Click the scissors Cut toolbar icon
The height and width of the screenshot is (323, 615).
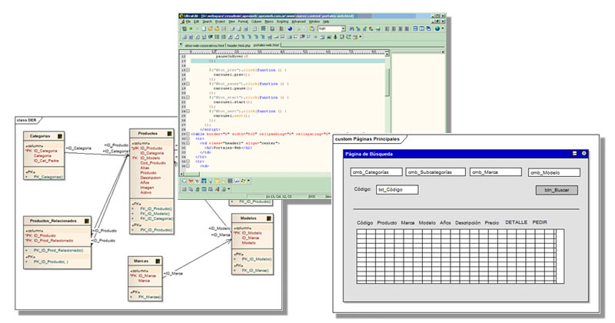coord(298,29)
